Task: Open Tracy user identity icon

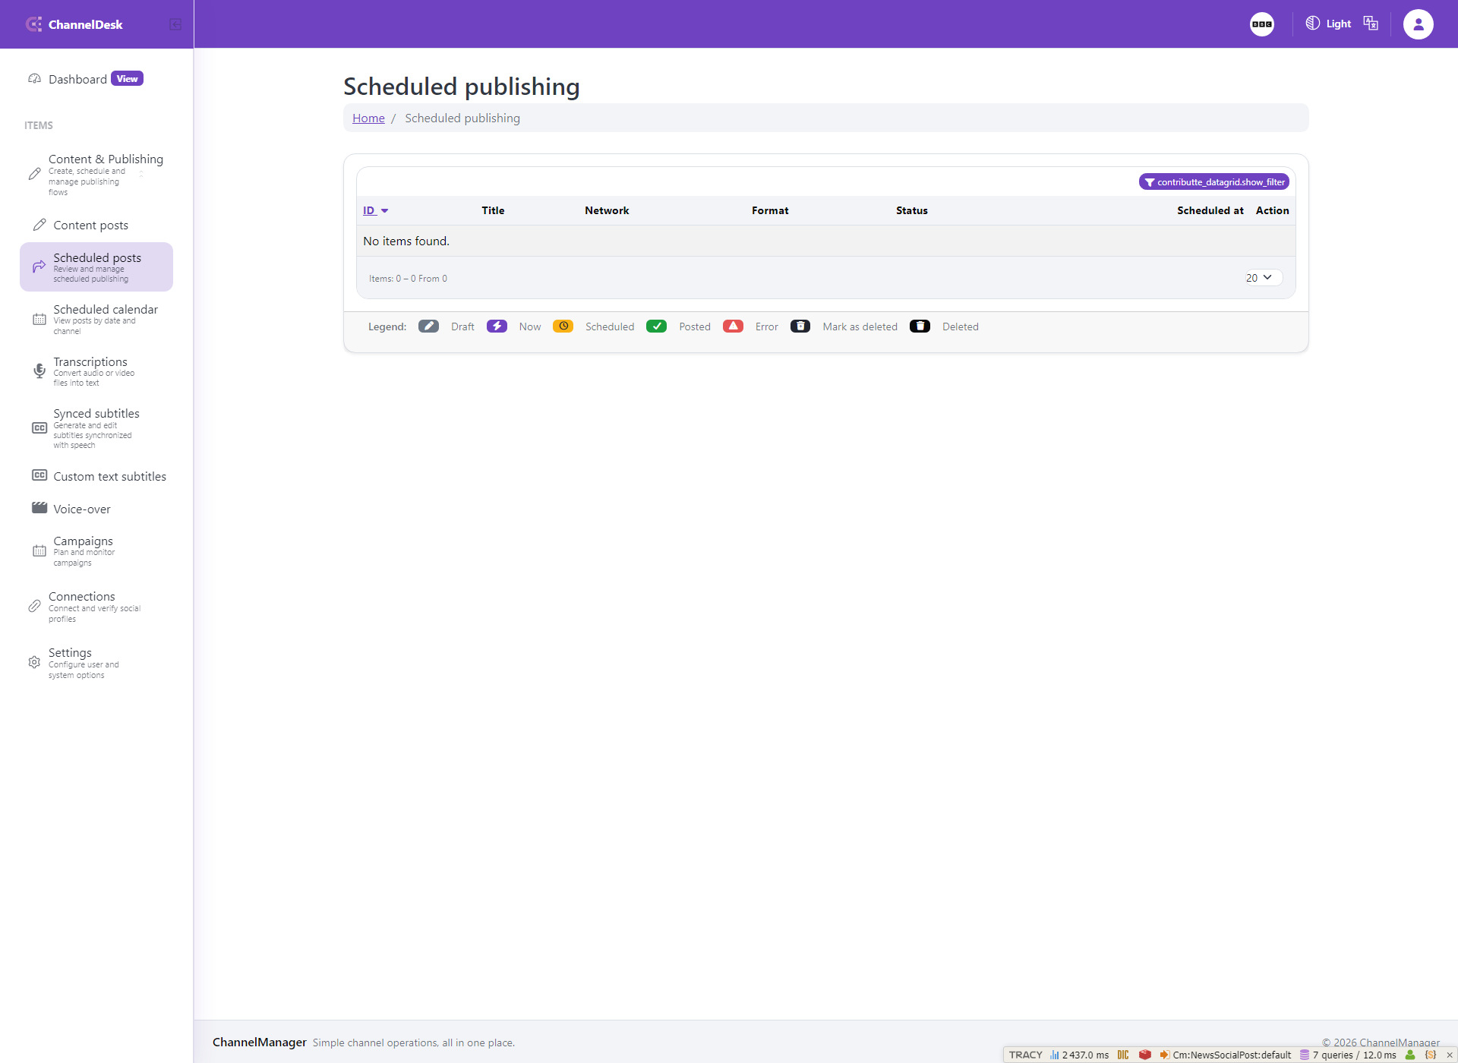Action: coord(1410,1055)
